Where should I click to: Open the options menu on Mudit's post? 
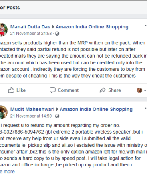click(146, 108)
